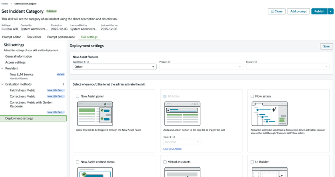Collapse the Providers section chevron
335x177 pixels.
click(2, 68)
